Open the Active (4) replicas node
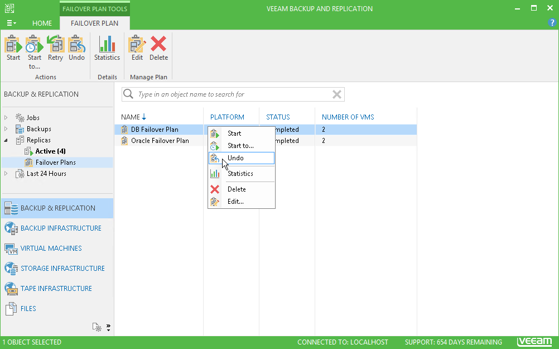Image resolution: width=559 pixels, height=349 pixels. pyautogui.click(x=50, y=151)
